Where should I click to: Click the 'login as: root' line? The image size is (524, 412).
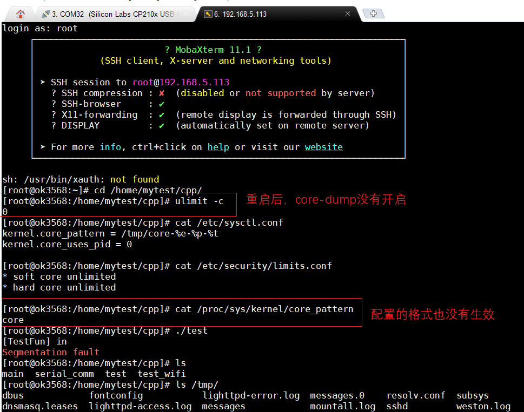pyautogui.click(x=40, y=29)
